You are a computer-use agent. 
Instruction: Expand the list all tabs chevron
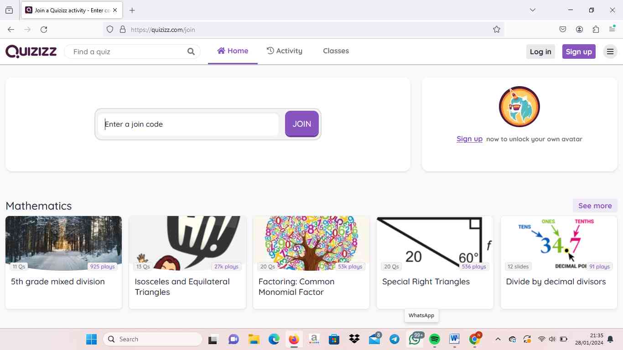click(532, 10)
